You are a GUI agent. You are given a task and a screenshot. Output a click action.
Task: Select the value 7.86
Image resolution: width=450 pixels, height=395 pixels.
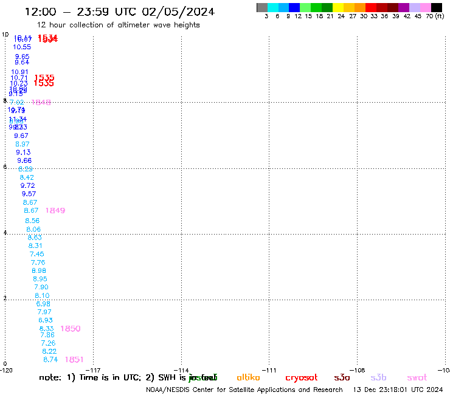tap(47, 335)
